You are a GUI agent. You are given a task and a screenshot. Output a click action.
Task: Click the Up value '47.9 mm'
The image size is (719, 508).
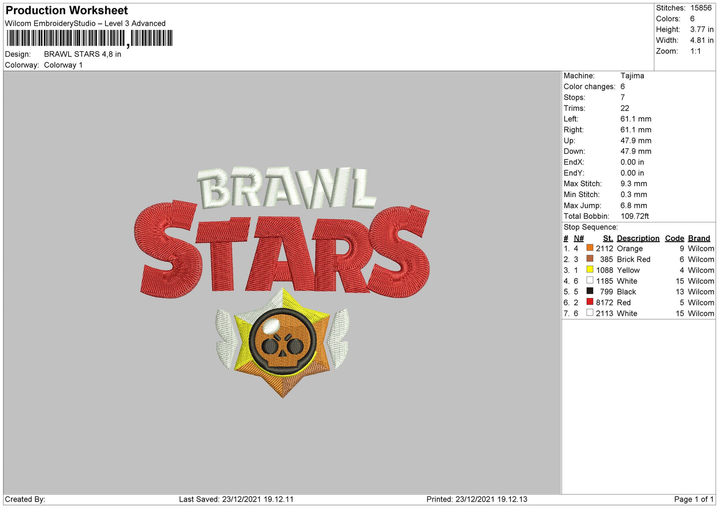(x=635, y=140)
